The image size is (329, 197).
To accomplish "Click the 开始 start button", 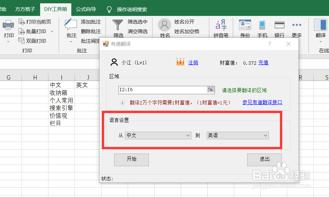I will [131, 160].
